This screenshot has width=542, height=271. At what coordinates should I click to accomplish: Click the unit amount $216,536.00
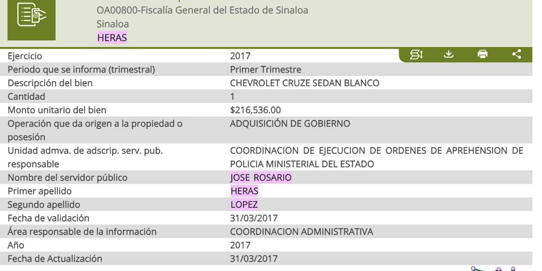coord(255,110)
